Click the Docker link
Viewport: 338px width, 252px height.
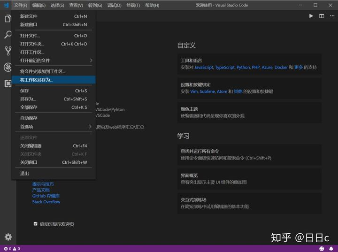pos(281,67)
